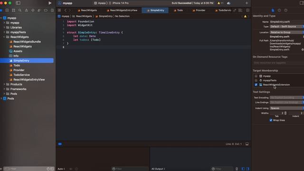Open the Type dropdown

(287, 27)
